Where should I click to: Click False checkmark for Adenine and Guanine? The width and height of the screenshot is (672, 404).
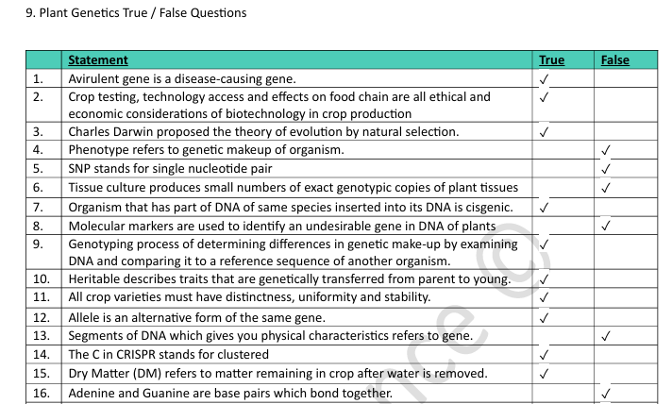click(x=606, y=393)
